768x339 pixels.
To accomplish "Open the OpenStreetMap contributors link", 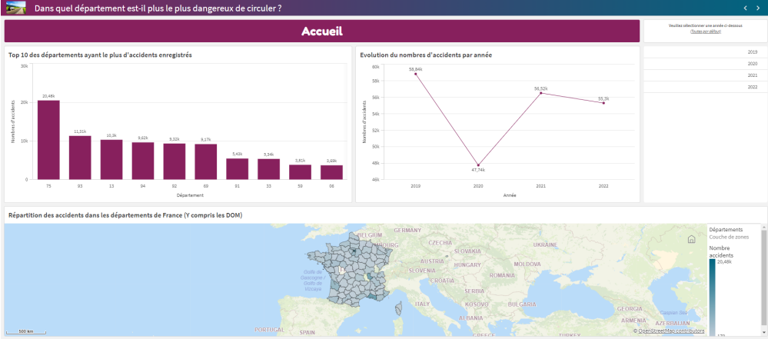I will [x=671, y=331].
